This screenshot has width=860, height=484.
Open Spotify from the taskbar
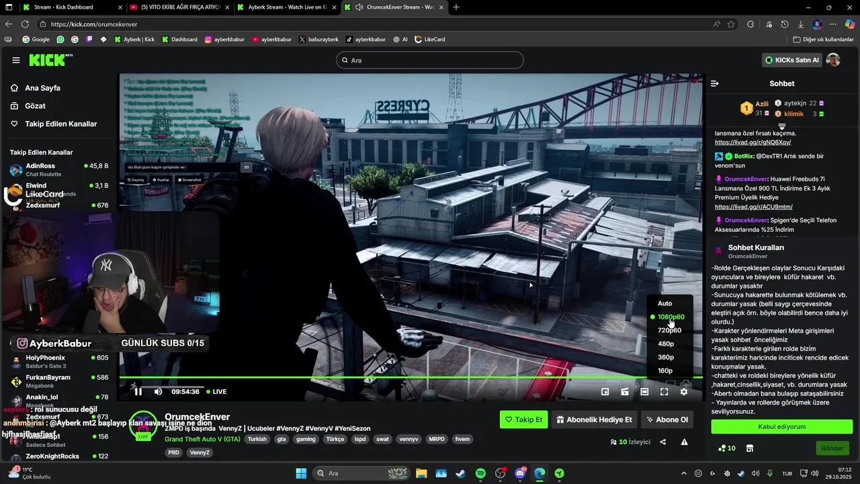480,473
